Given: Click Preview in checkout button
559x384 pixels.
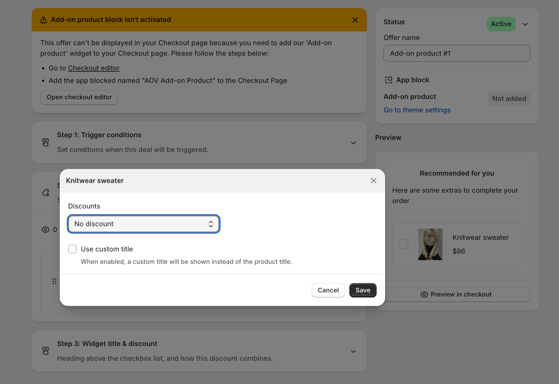Looking at the screenshot, I should (457, 295).
